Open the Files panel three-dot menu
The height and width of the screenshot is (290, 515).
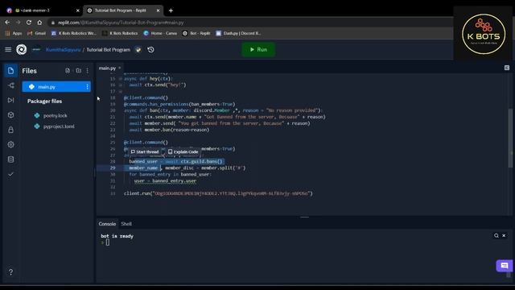(x=88, y=71)
